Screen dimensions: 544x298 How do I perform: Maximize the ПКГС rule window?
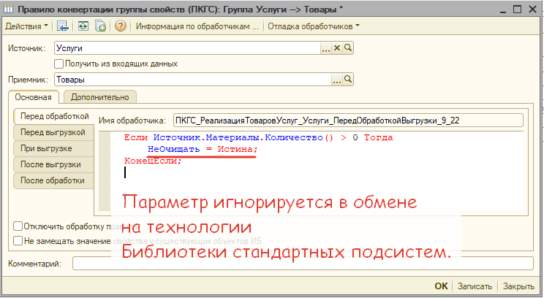tap(517, 9)
